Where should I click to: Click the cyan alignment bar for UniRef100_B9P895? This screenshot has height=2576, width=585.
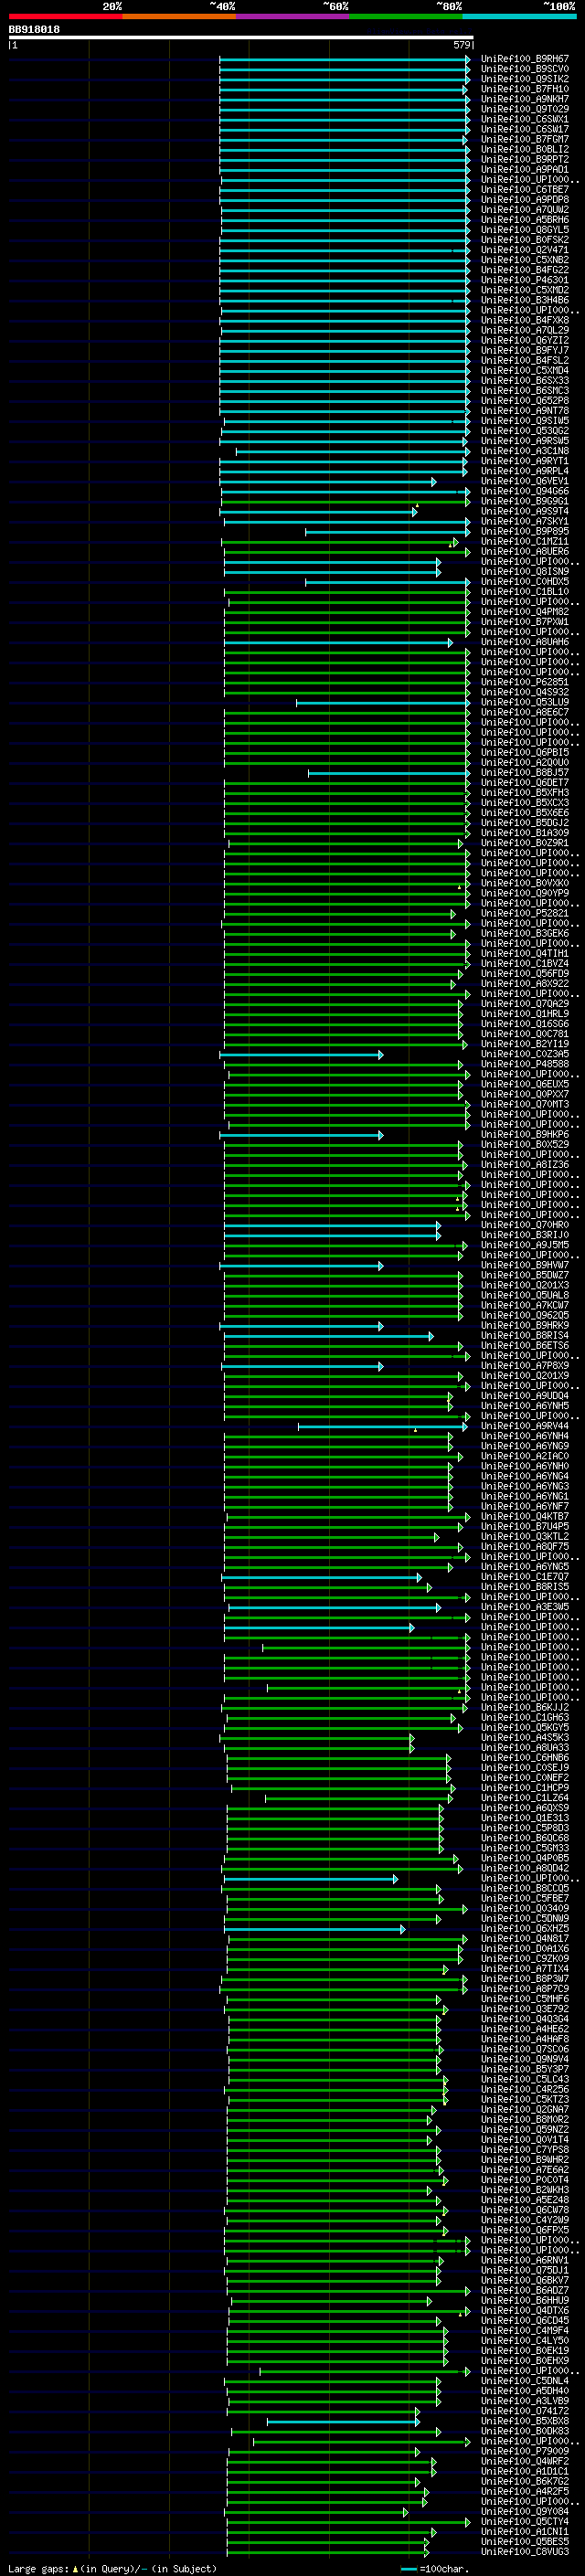[387, 532]
